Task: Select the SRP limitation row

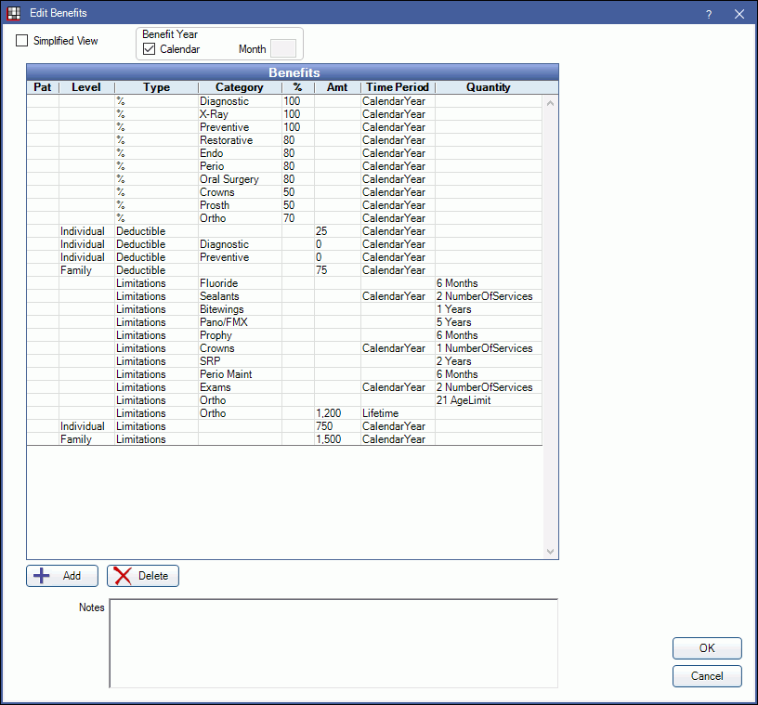Action: 284,362
